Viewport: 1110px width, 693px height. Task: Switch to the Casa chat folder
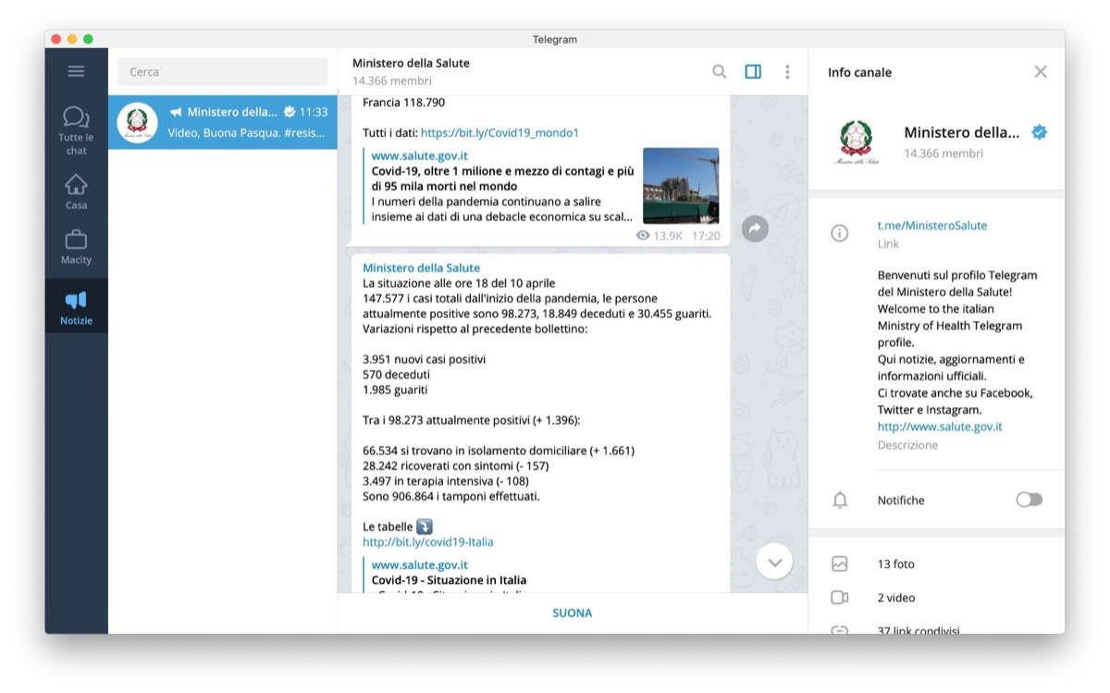pos(76,192)
